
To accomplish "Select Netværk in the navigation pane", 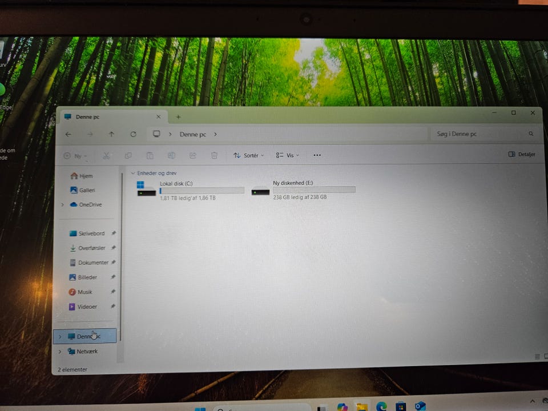I will pyautogui.click(x=82, y=351).
